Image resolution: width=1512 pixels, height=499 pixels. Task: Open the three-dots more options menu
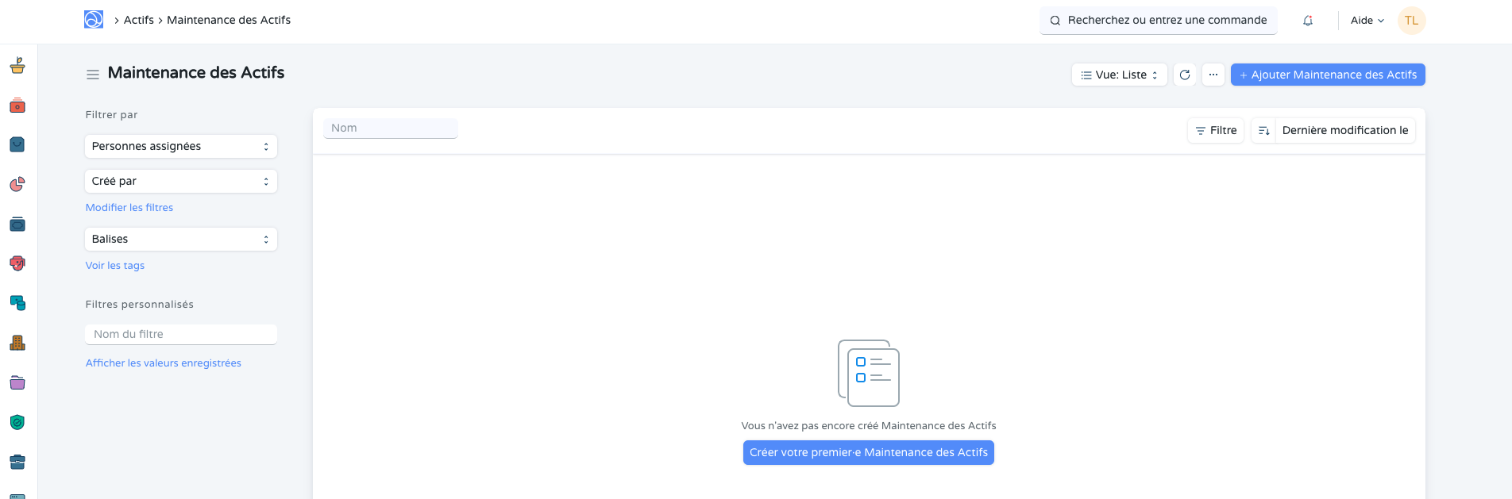(1213, 75)
